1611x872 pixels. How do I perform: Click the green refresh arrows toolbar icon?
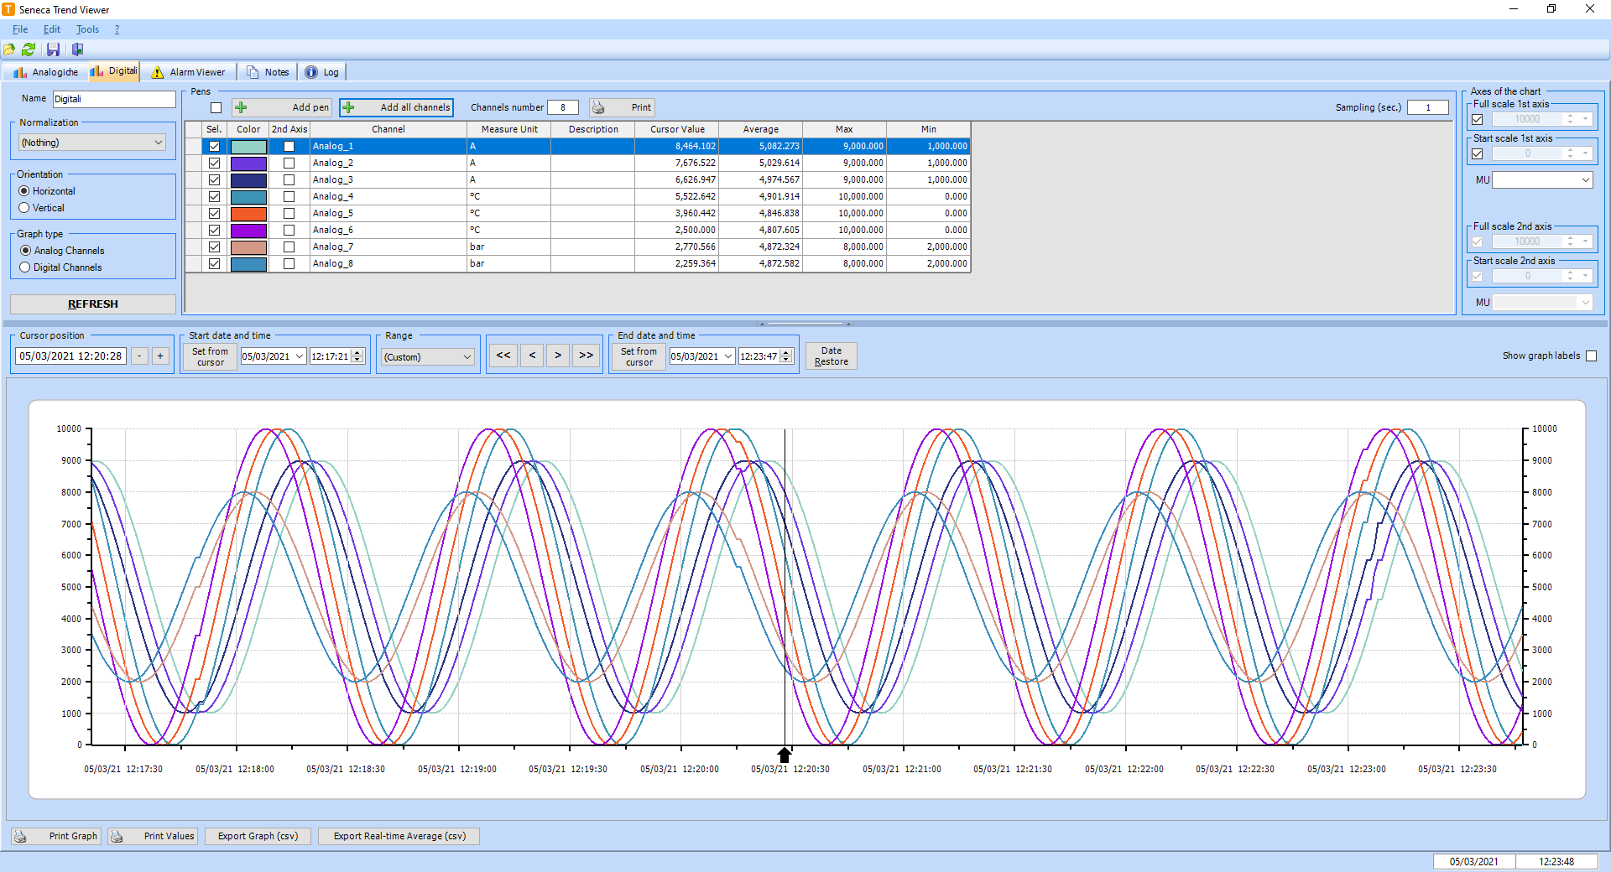(x=29, y=49)
